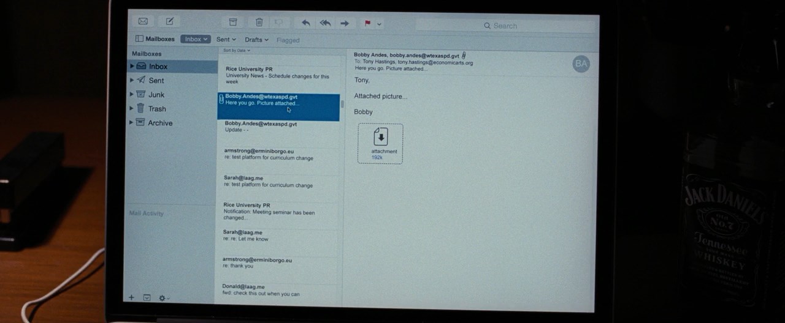Archive the selected email

coord(232,22)
